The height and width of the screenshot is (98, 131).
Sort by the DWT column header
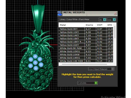pos(101,25)
